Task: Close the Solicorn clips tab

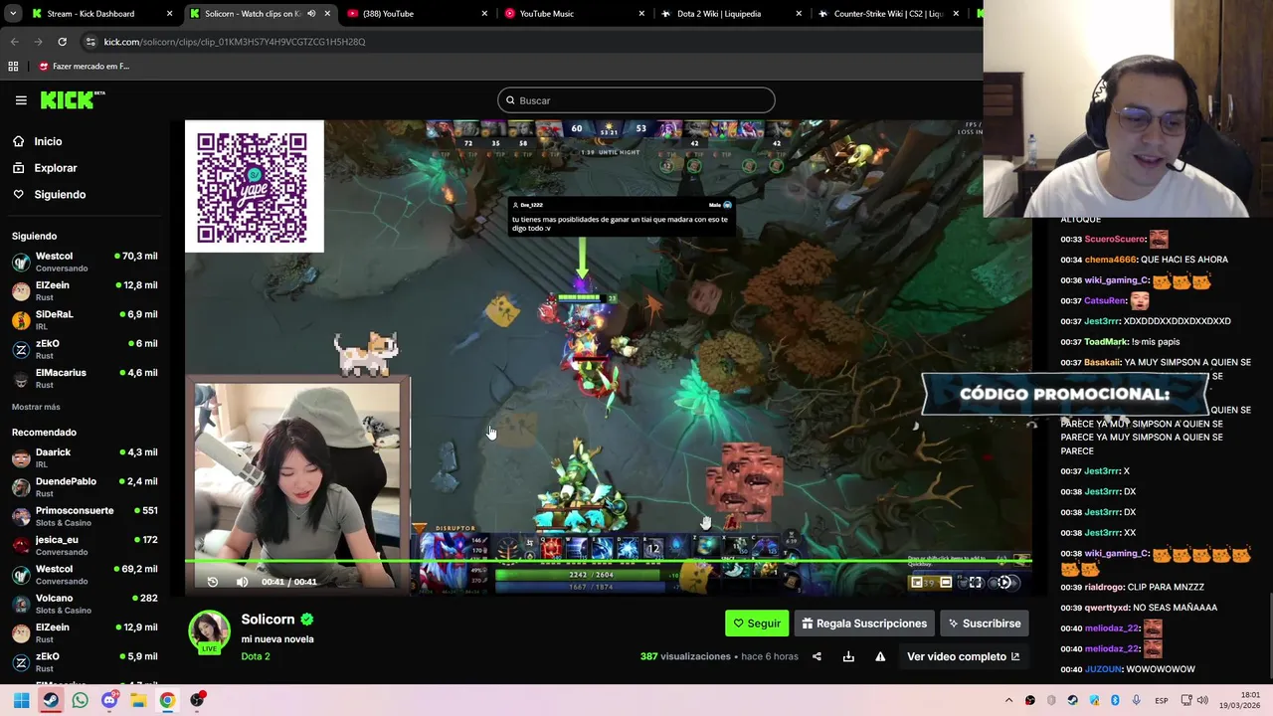Action: 327,14
